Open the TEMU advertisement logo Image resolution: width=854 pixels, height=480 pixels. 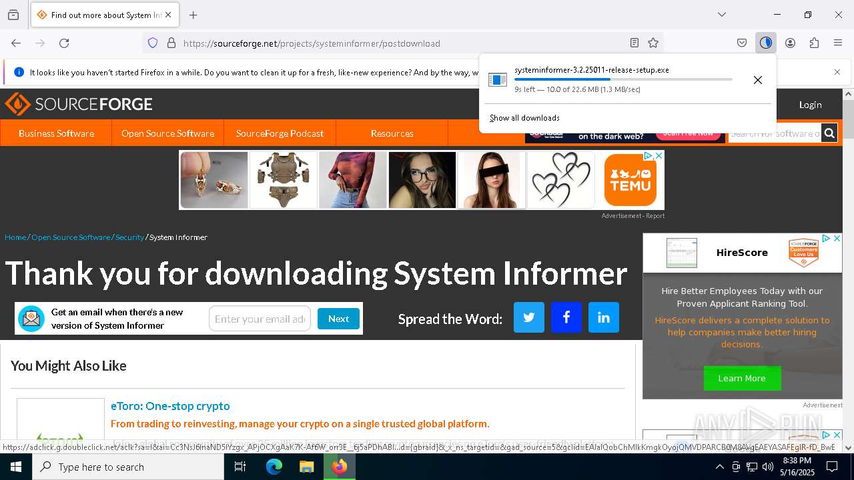[x=630, y=180]
